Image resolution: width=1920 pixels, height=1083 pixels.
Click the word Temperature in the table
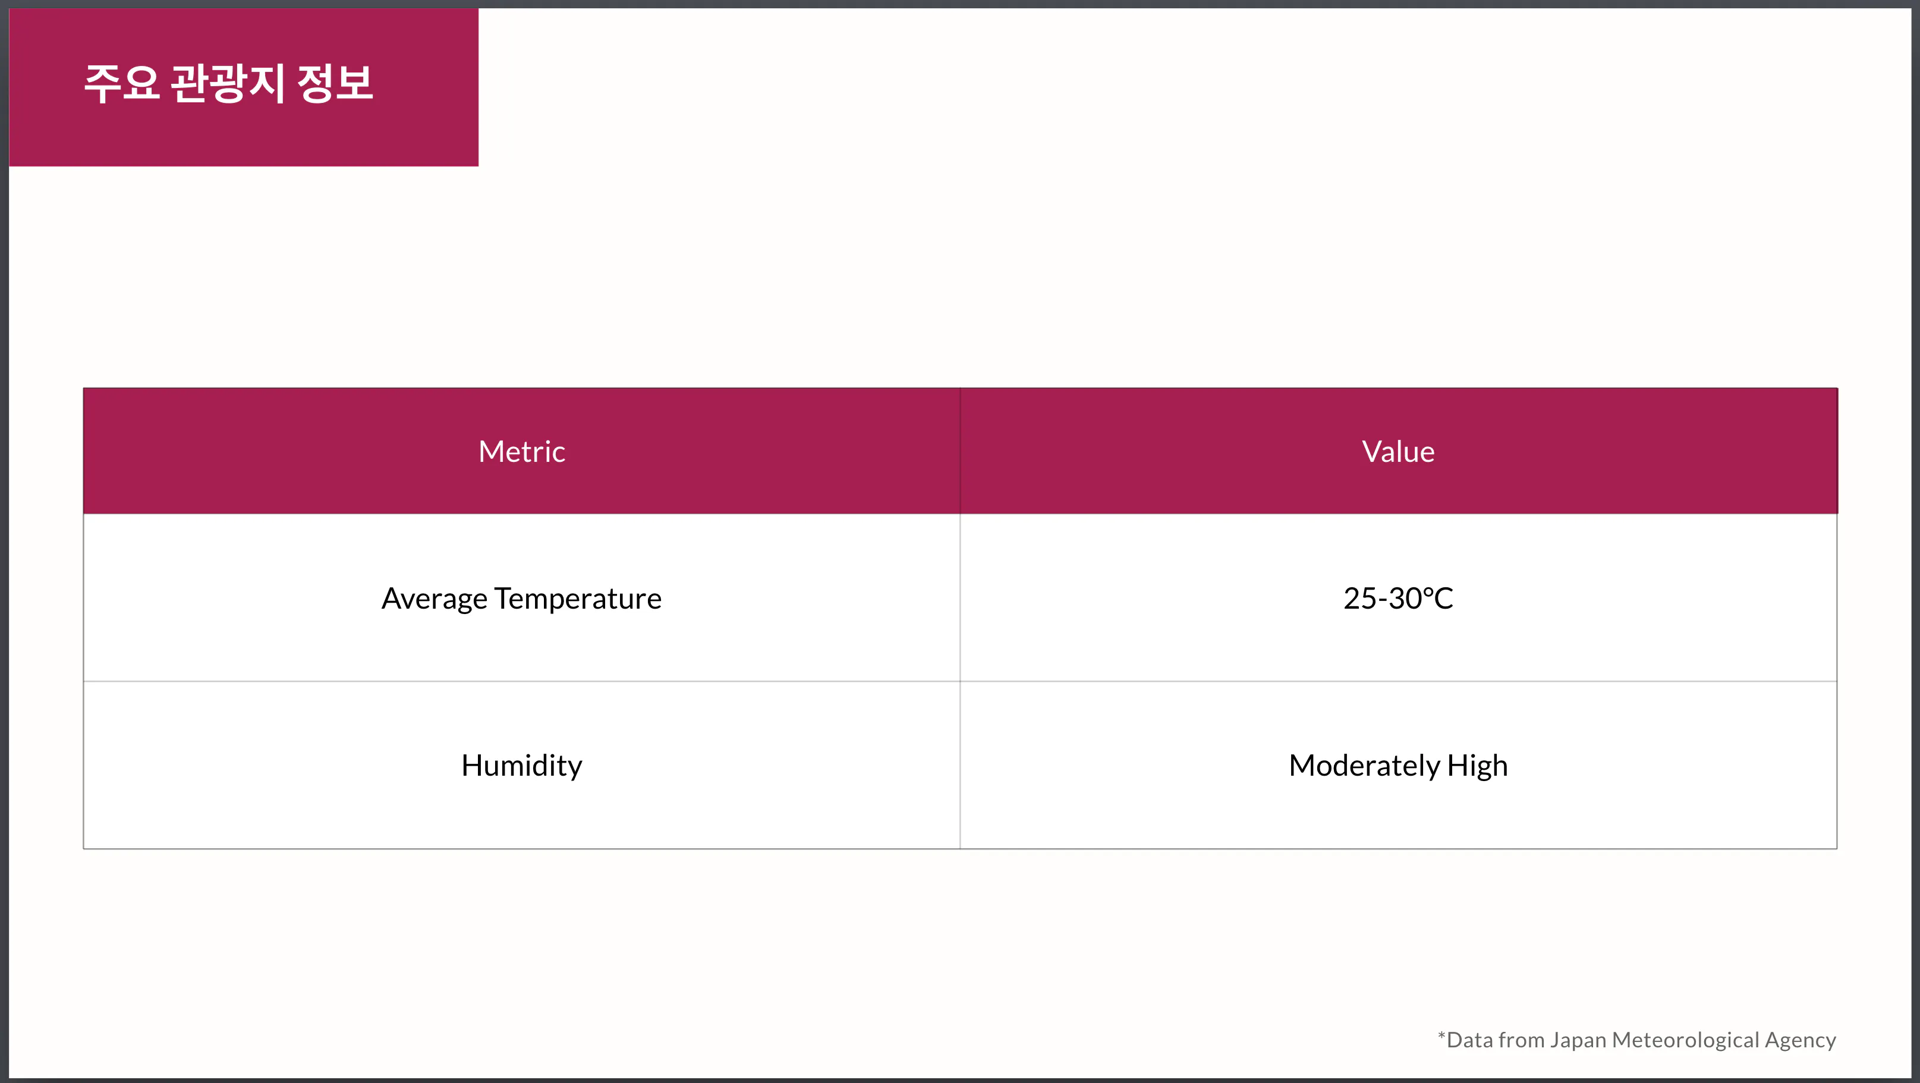pos(578,599)
